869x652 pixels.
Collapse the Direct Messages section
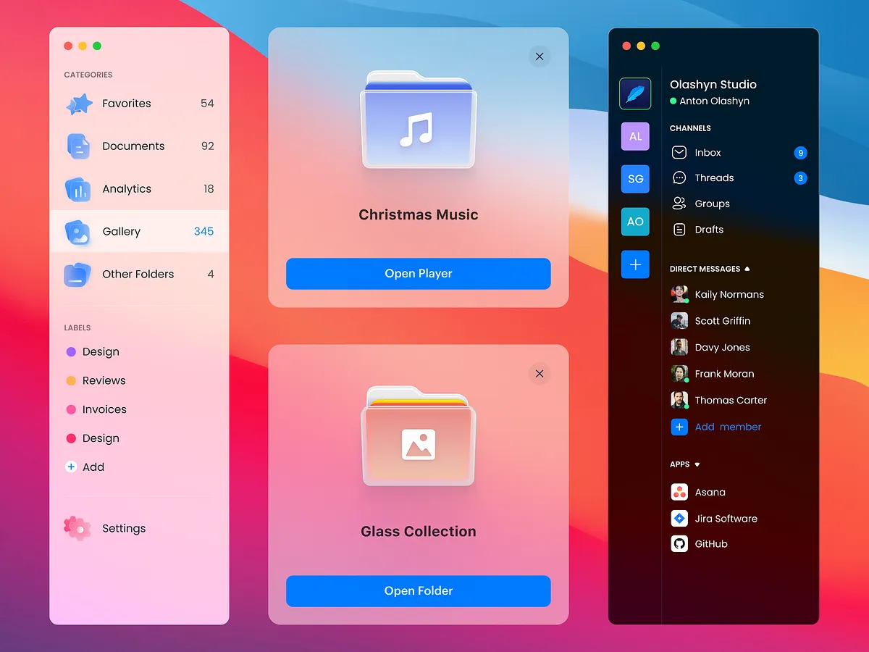747,268
